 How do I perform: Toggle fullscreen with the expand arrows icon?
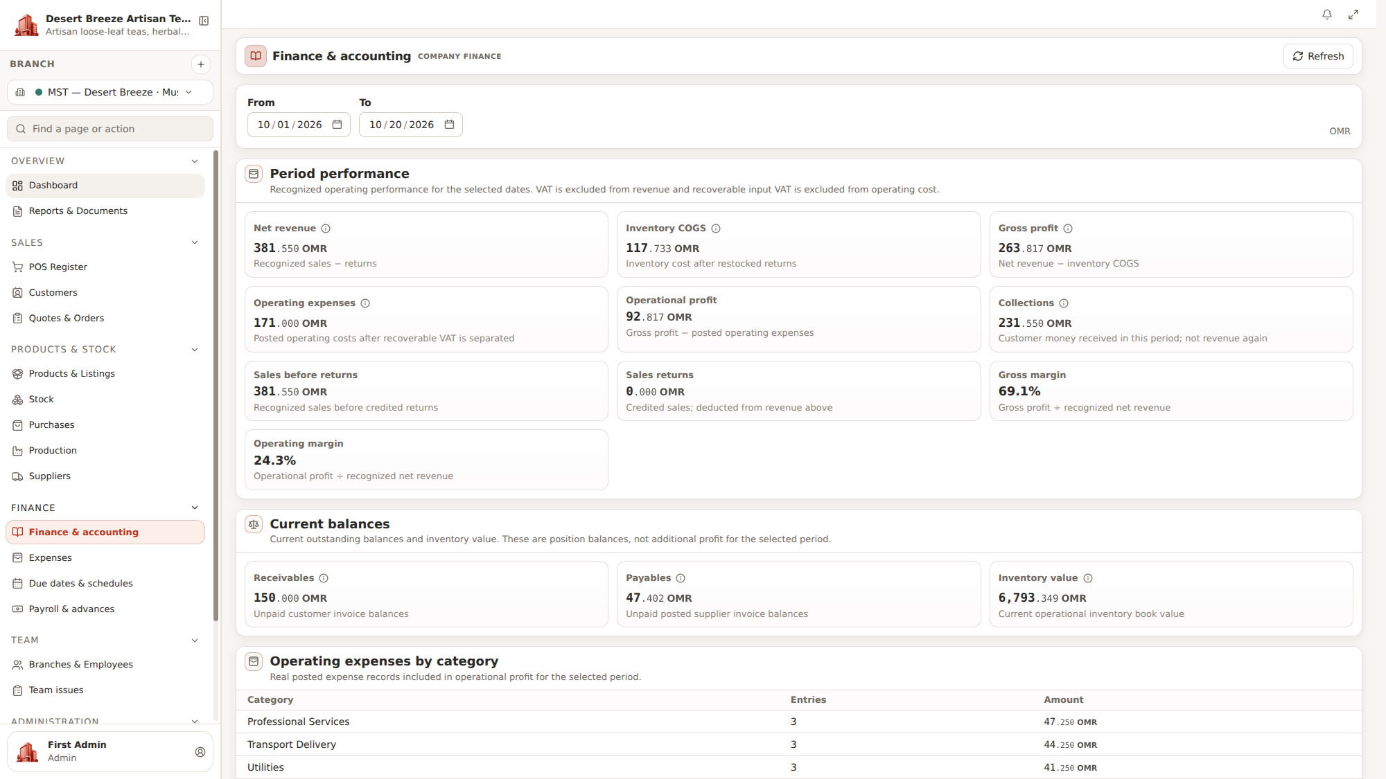(1353, 15)
